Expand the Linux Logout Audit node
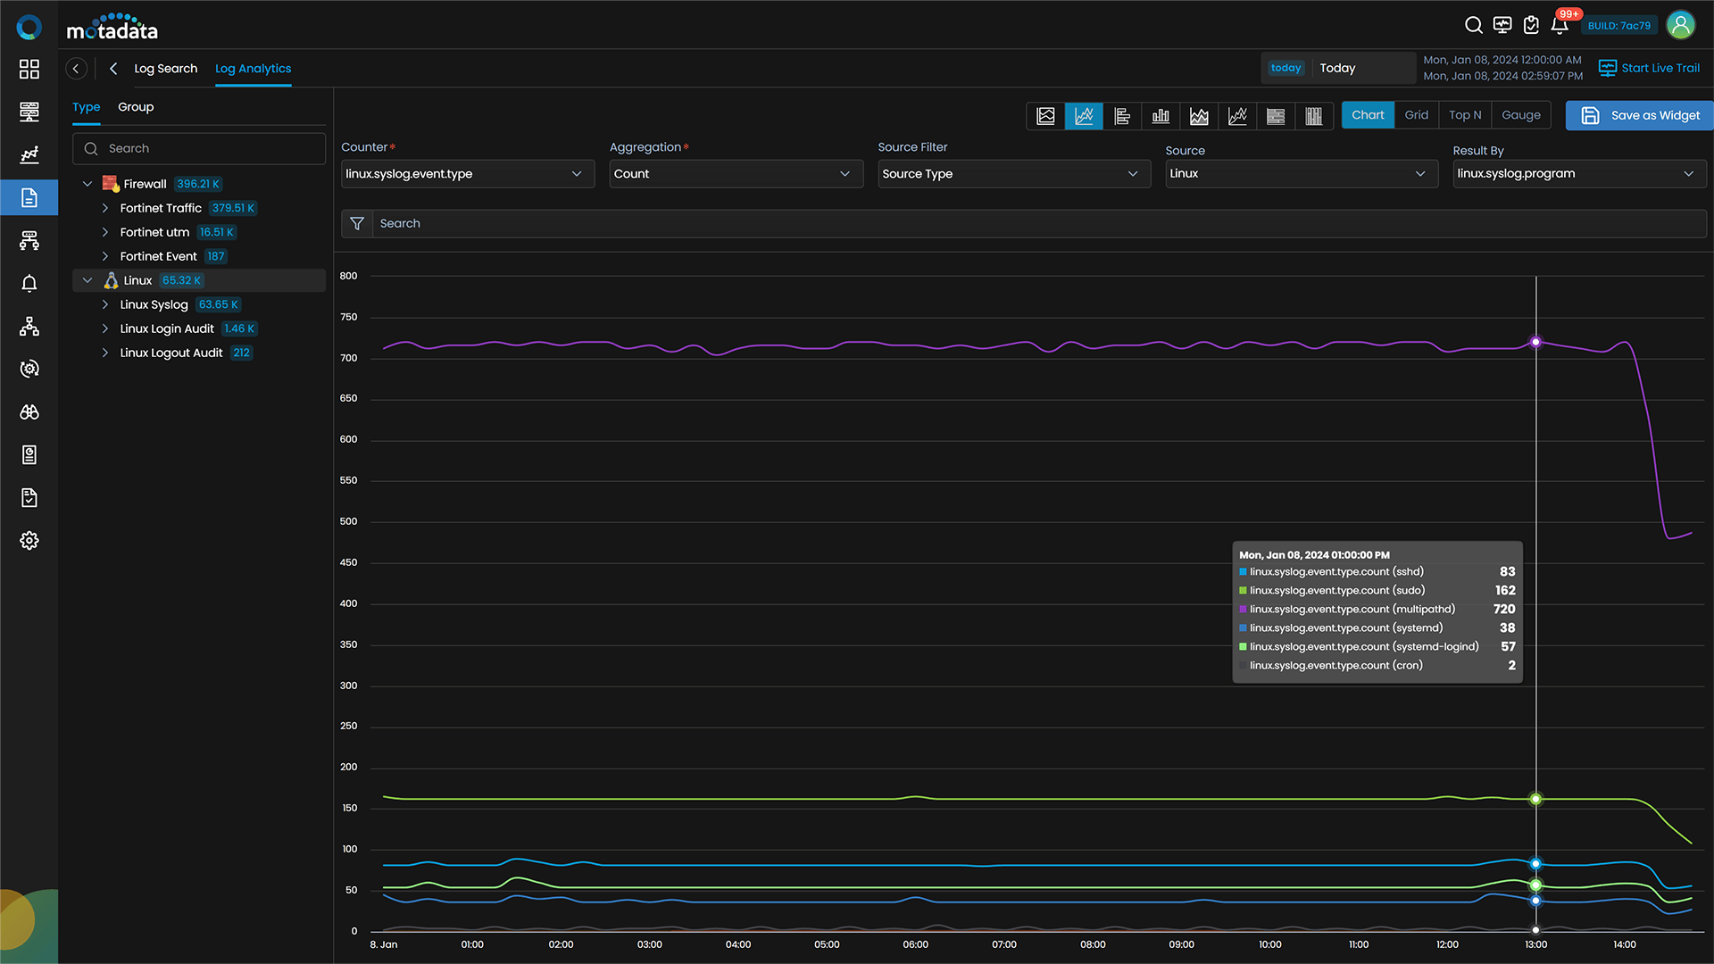Screen dimensions: 1714x964 click(105, 353)
